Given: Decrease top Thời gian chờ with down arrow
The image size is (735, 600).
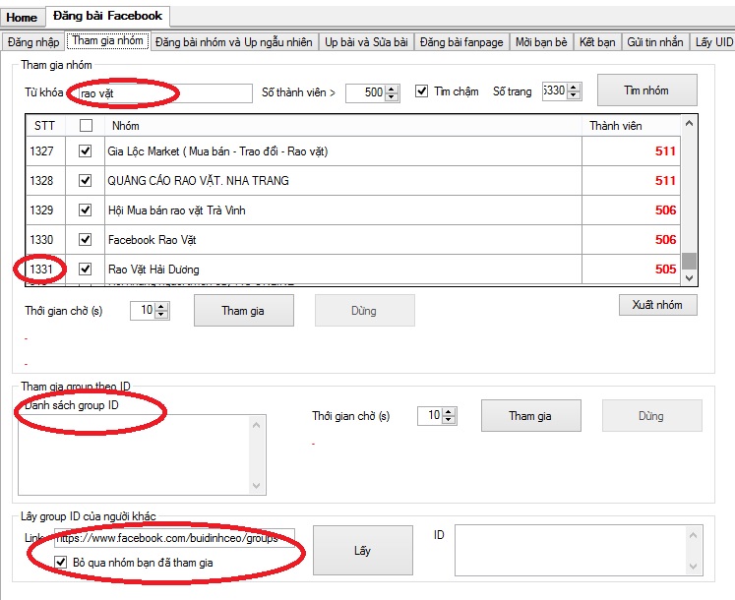Looking at the screenshot, I should [161, 315].
